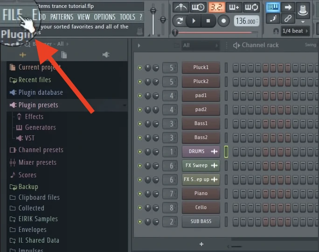Open the PATTERNS menu
The image size is (319, 252).
(62, 17)
